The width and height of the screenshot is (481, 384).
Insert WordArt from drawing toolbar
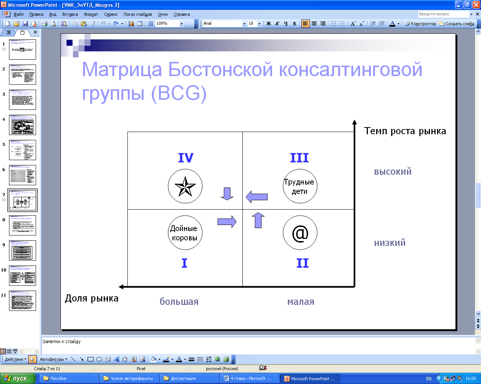point(116,359)
